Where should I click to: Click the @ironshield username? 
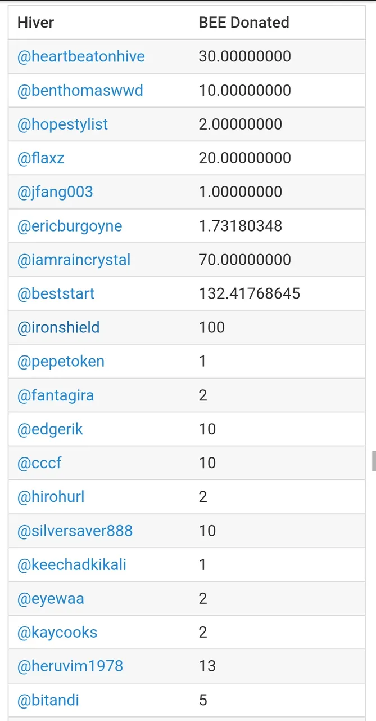point(58,327)
